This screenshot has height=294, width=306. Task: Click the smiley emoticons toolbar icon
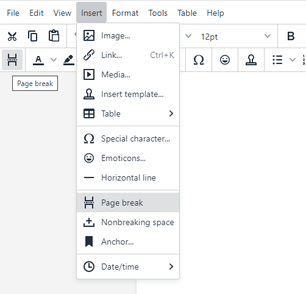coord(225,60)
